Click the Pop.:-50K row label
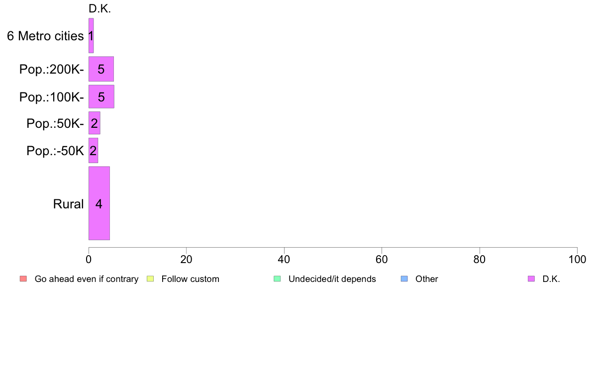 click(55, 151)
